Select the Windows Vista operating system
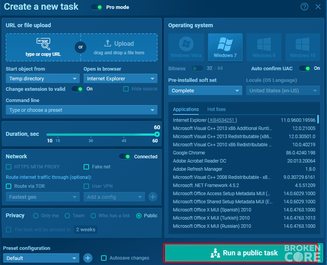 186,47
